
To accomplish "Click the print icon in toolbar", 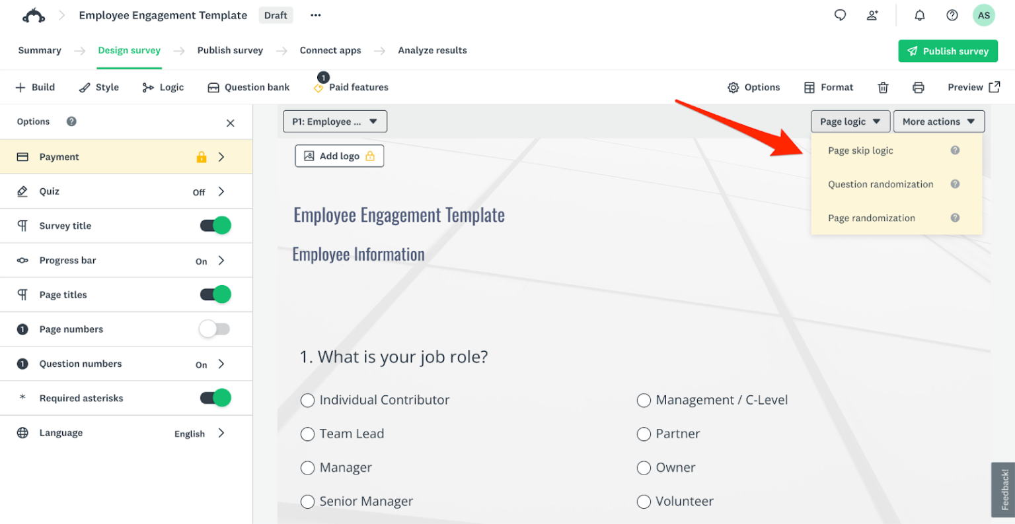I will click(x=918, y=87).
